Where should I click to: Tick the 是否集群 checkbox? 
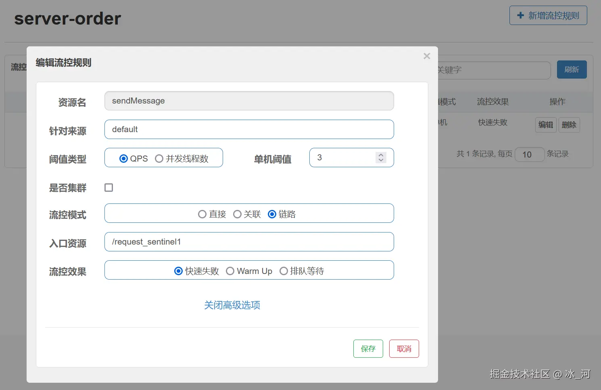(x=109, y=187)
